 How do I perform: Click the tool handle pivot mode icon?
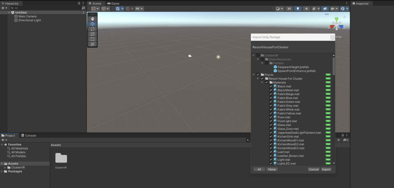coord(93,8)
